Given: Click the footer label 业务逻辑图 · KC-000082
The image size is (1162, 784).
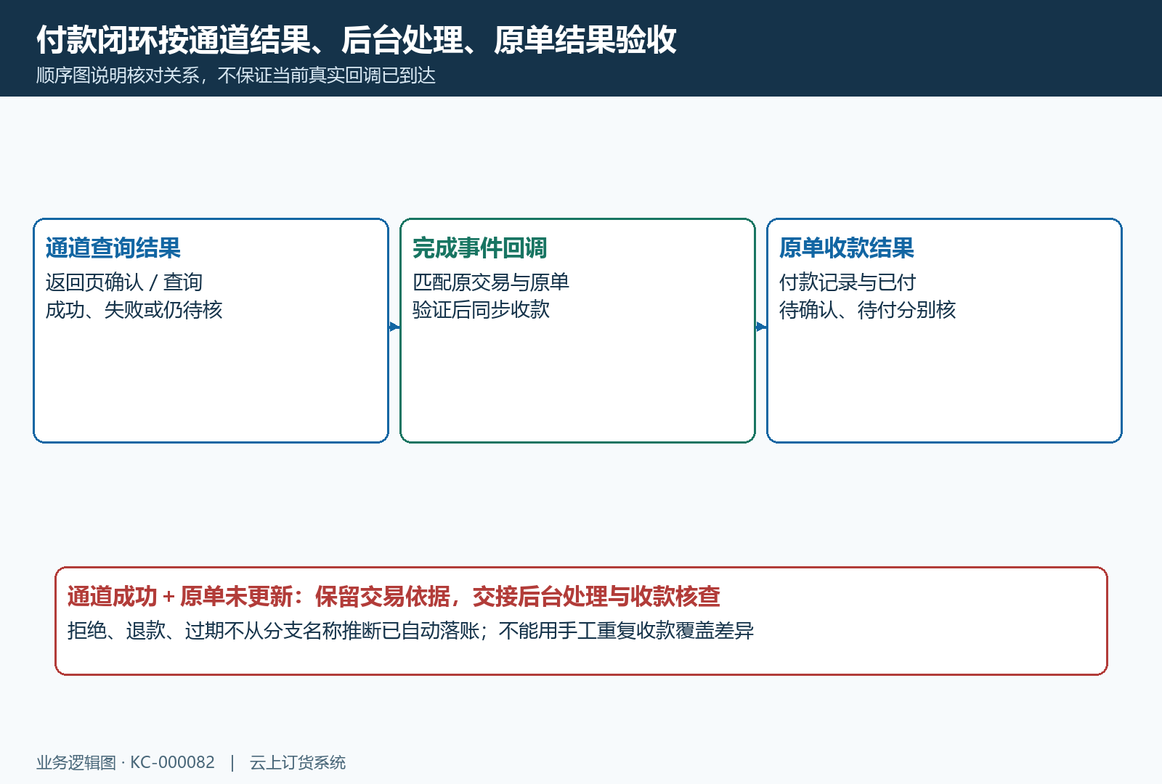Looking at the screenshot, I should (126, 762).
